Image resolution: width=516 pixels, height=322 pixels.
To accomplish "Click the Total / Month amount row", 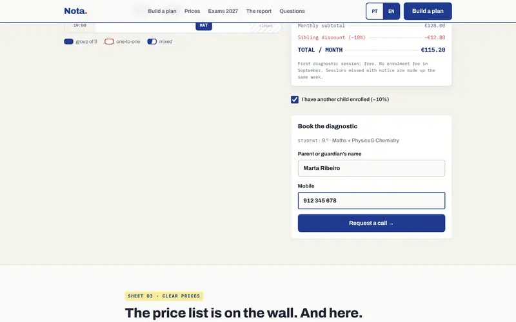I will 372,50.
